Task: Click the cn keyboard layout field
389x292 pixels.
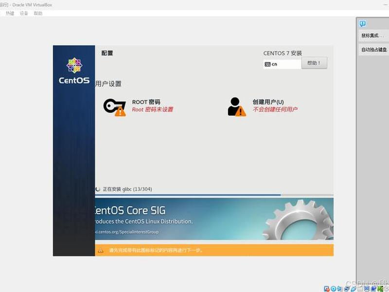Action: 283,64
